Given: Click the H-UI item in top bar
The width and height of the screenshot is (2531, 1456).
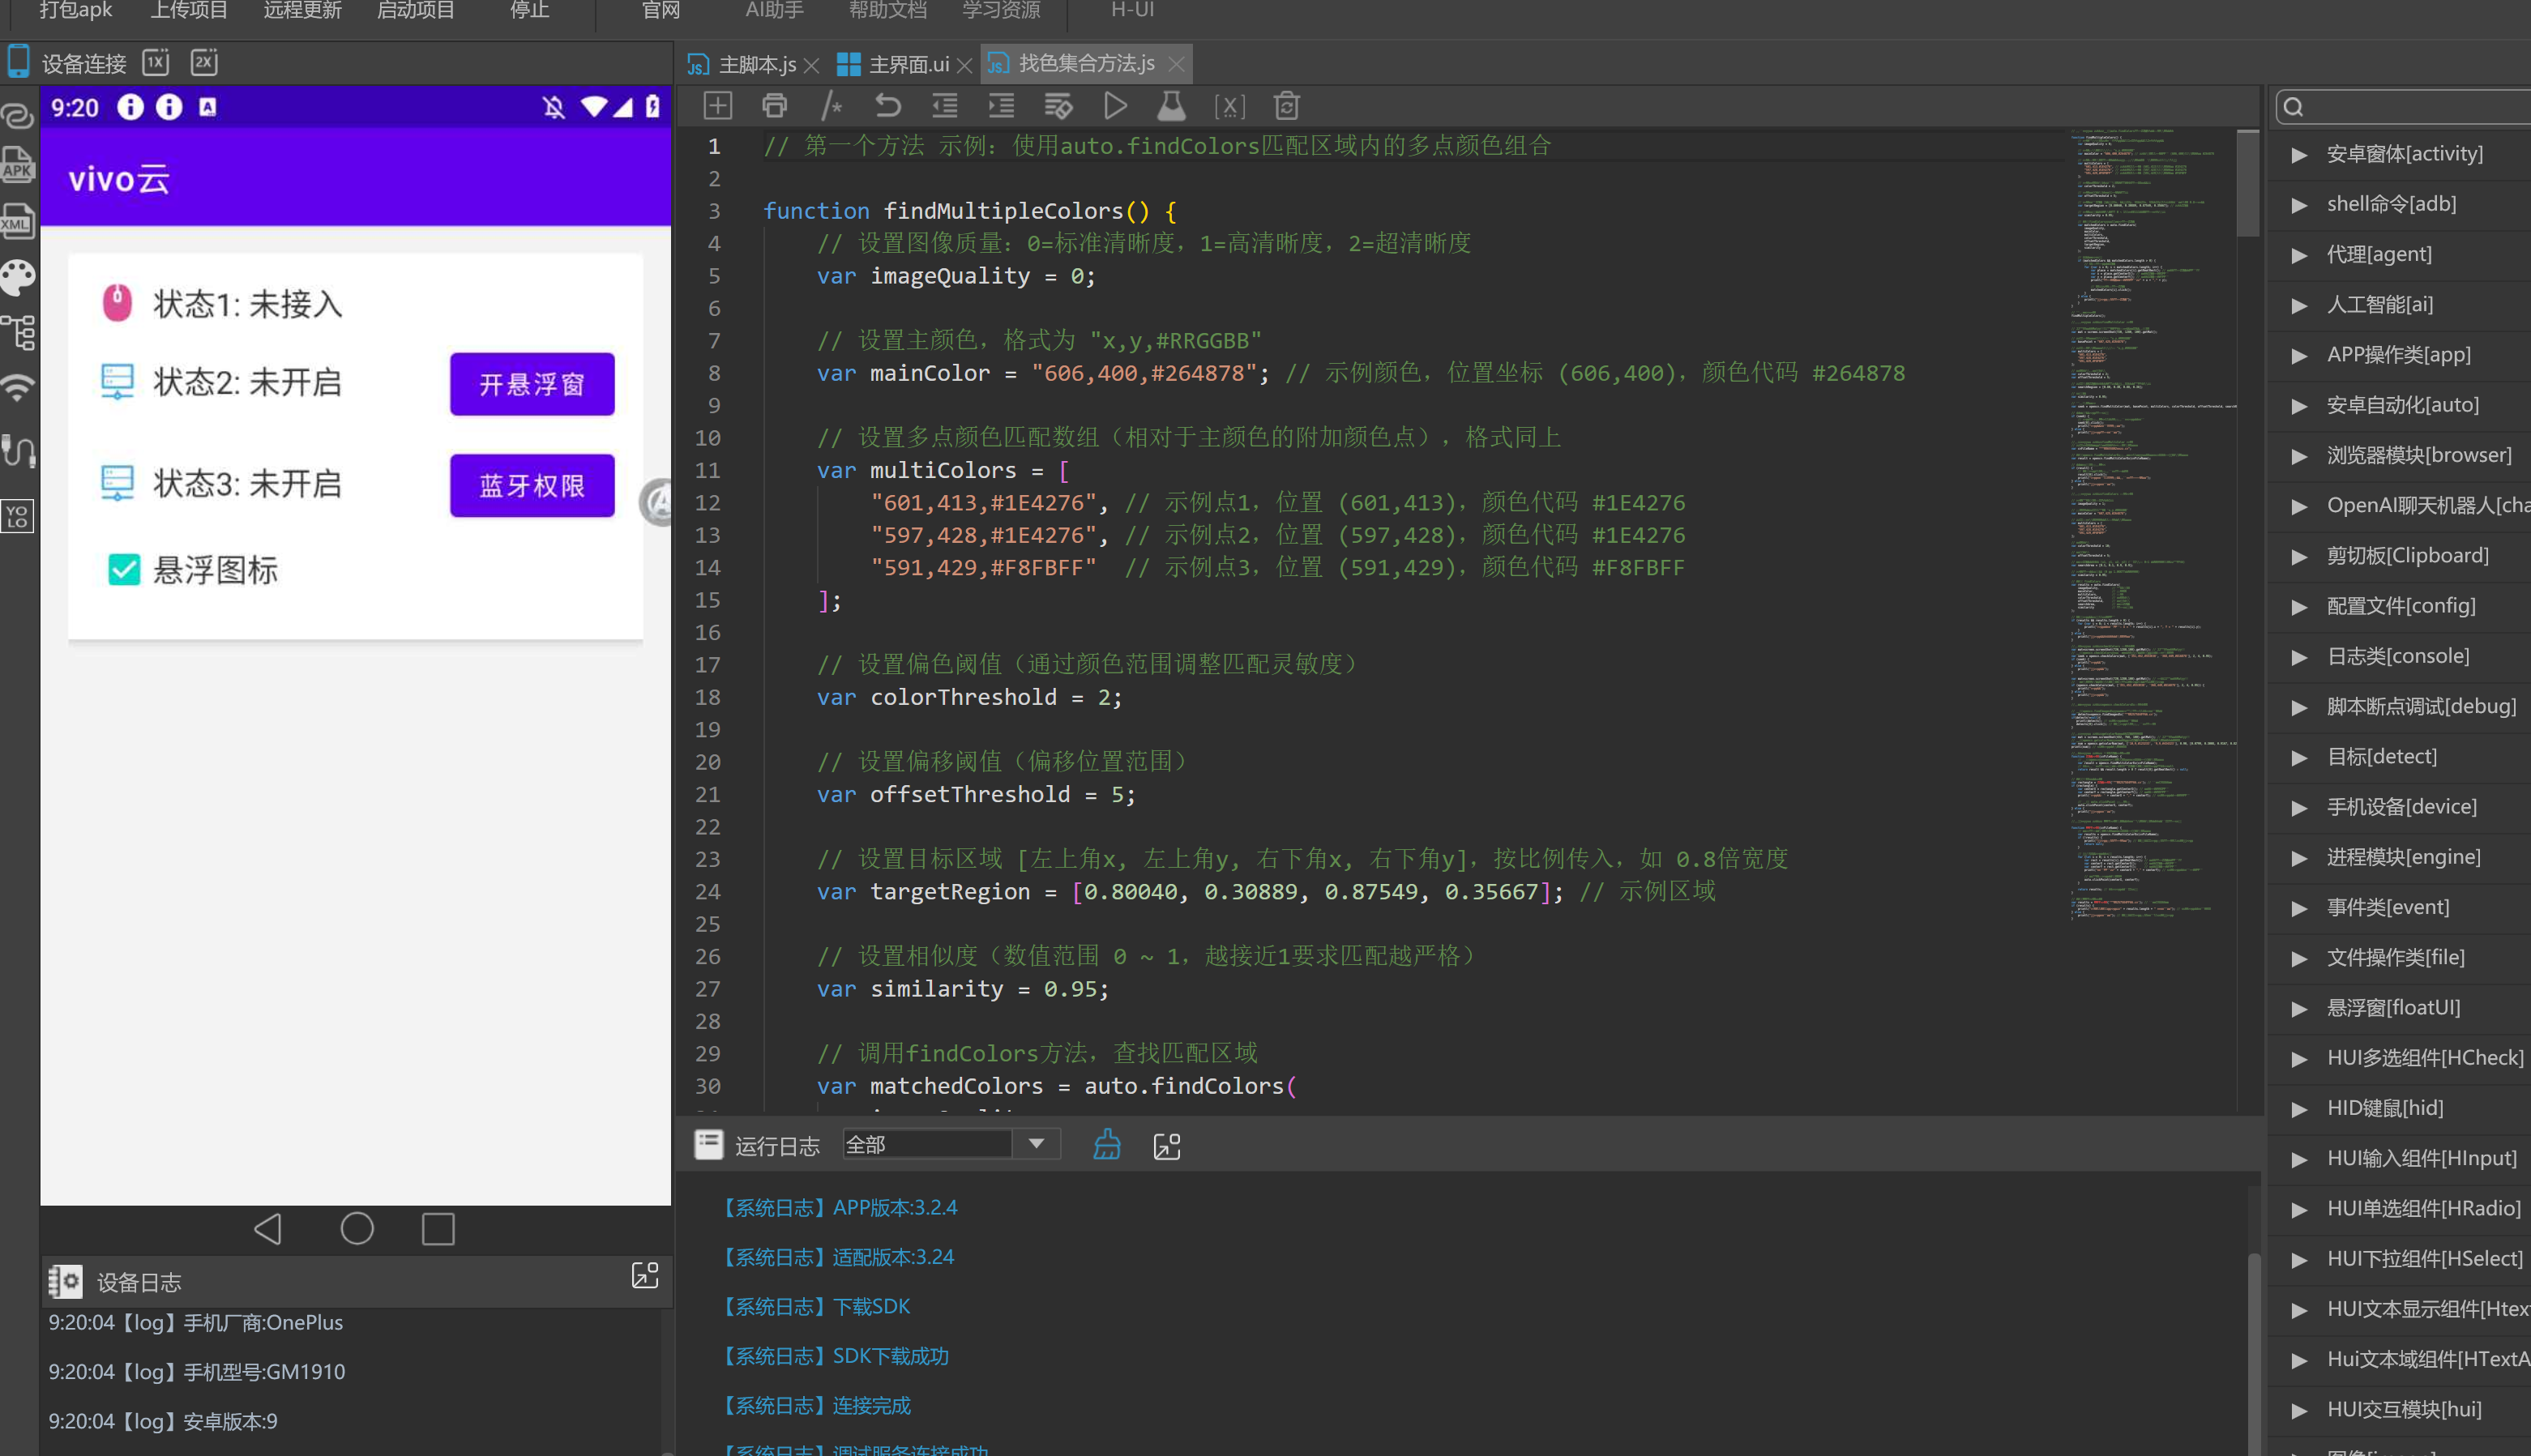Looking at the screenshot, I should point(1132,10).
